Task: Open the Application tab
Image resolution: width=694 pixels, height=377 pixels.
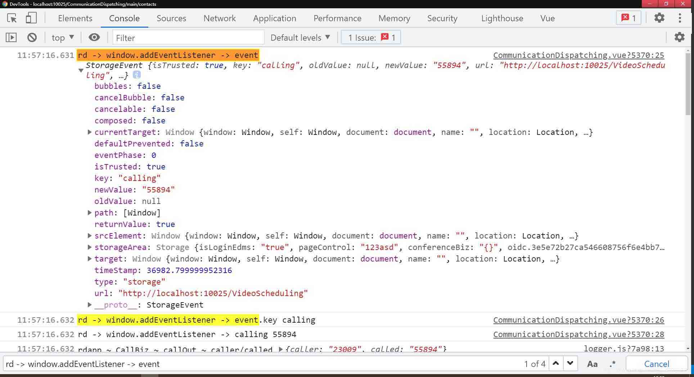Action: pyautogui.click(x=274, y=18)
